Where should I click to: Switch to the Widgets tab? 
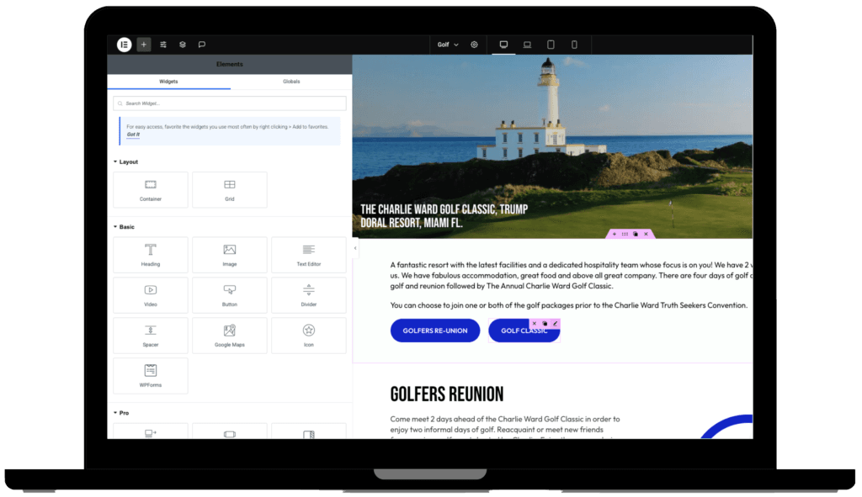[x=168, y=82]
